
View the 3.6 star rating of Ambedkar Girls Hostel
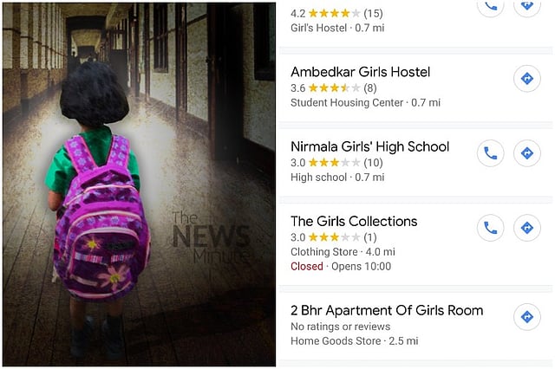pyautogui.click(x=333, y=87)
